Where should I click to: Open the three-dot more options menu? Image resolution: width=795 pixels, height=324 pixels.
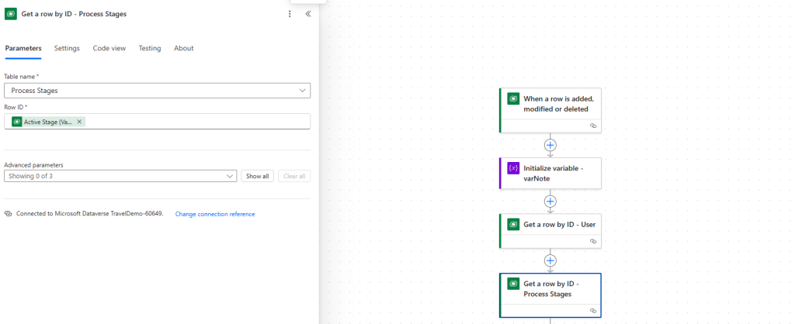(x=290, y=14)
